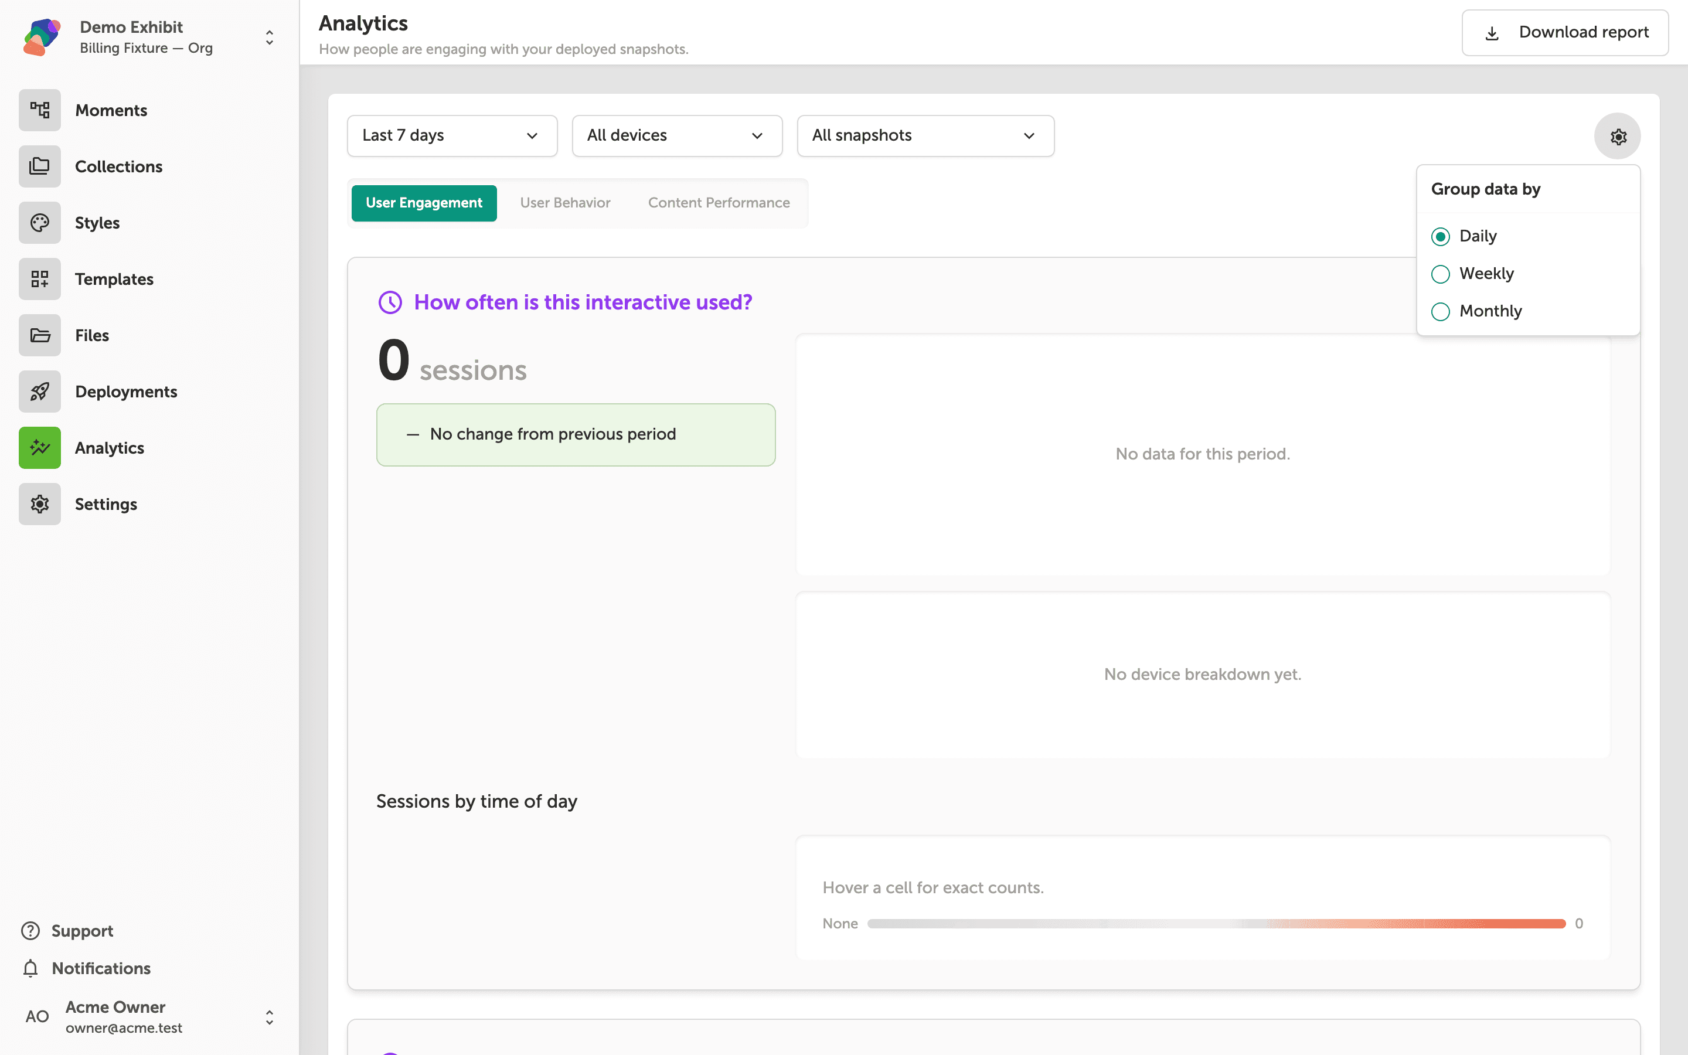1688x1055 pixels.
Task: Click the No data for this period panel
Action: tap(1203, 454)
